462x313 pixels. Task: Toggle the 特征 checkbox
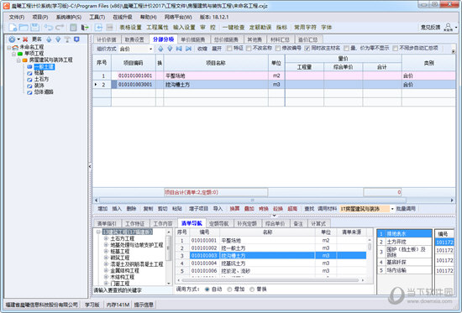pyautogui.click(x=229, y=49)
